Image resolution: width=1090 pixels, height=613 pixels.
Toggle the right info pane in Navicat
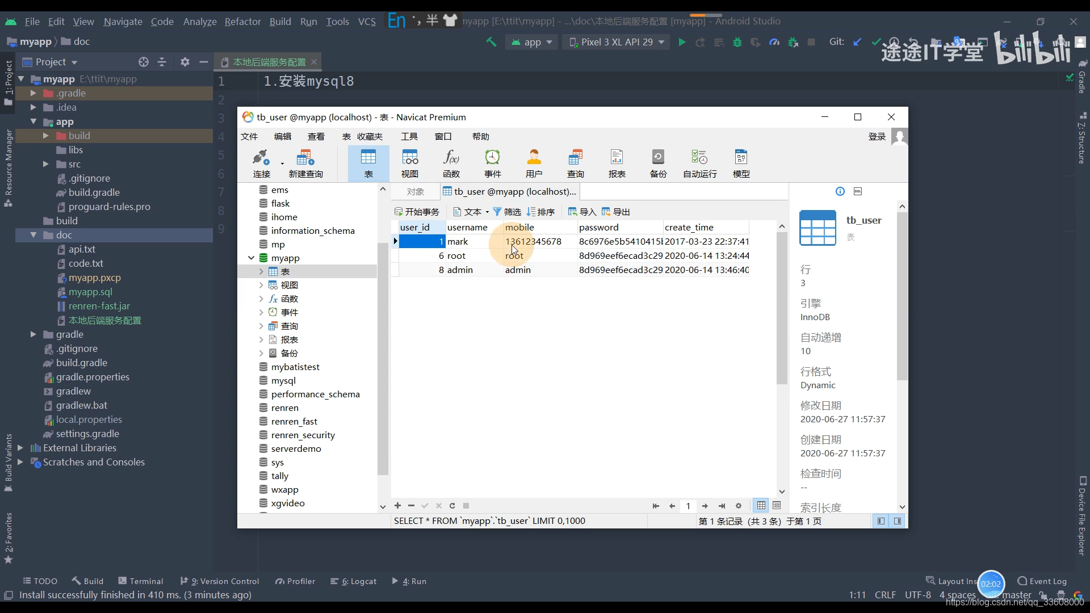click(x=898, y=521)
